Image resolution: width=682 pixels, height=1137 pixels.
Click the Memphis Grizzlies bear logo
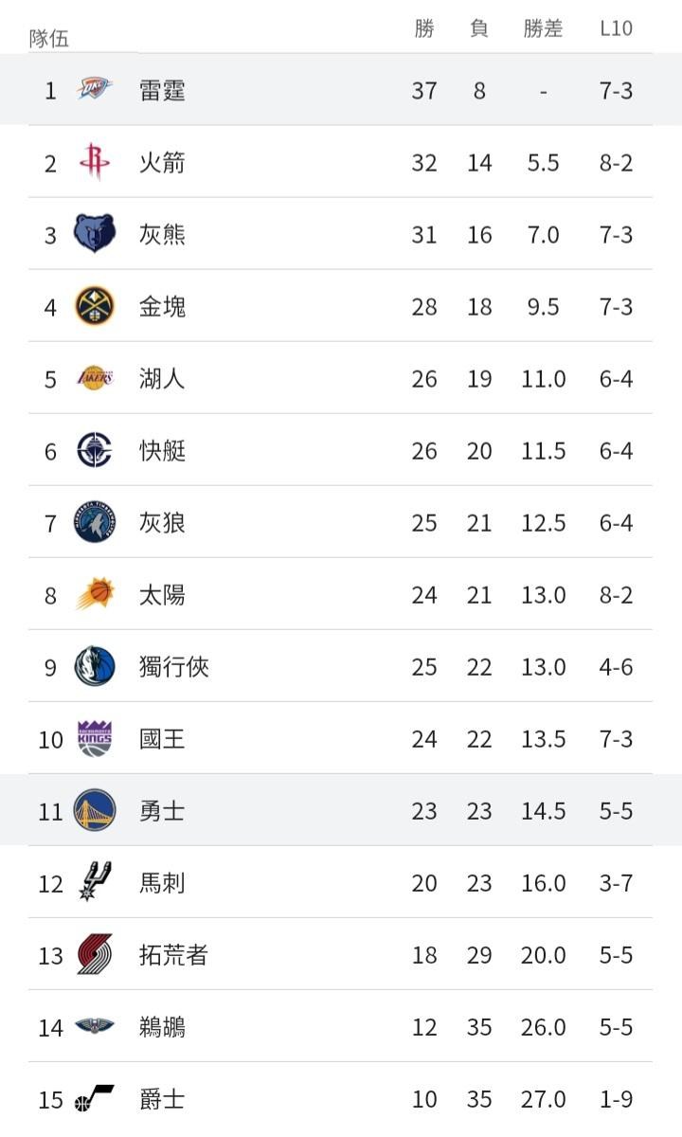pyautogui.click(x=95, y=234)
